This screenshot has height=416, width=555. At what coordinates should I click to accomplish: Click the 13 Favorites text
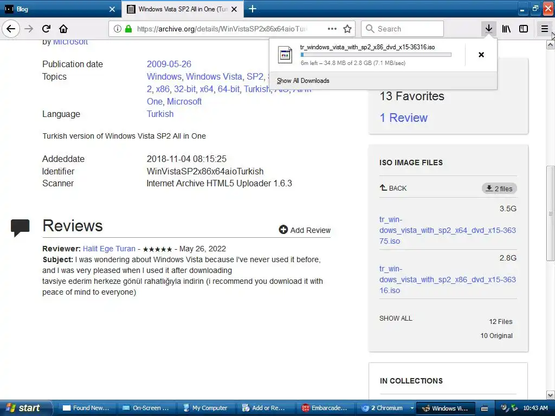coord(412,96)
